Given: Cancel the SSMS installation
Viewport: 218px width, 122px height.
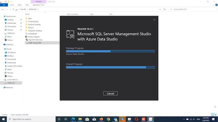Looking at the screenshot, I should coord(110,94).
